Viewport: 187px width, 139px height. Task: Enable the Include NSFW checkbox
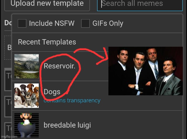(x=22, y=23)
